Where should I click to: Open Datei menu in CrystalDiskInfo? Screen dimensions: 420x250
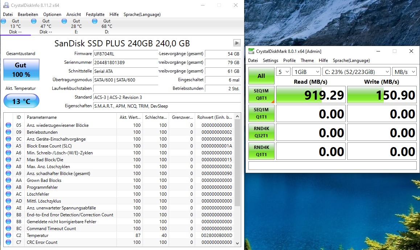point(8,14)
